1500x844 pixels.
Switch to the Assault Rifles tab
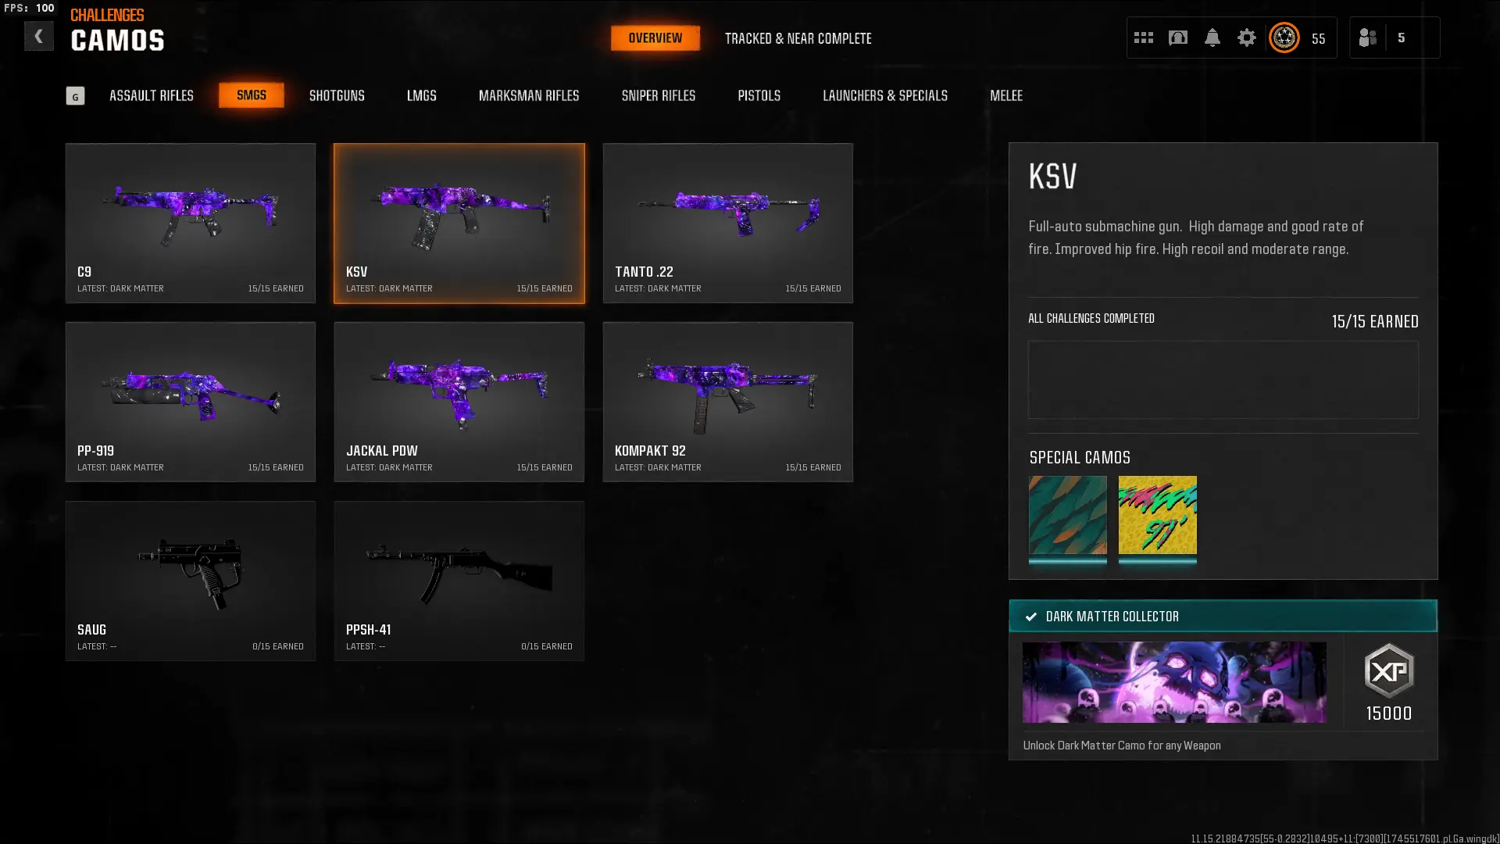[152, 95]
